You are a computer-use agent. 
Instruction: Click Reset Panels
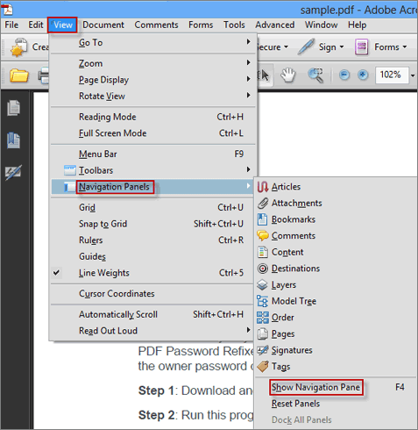coord(295,404)
